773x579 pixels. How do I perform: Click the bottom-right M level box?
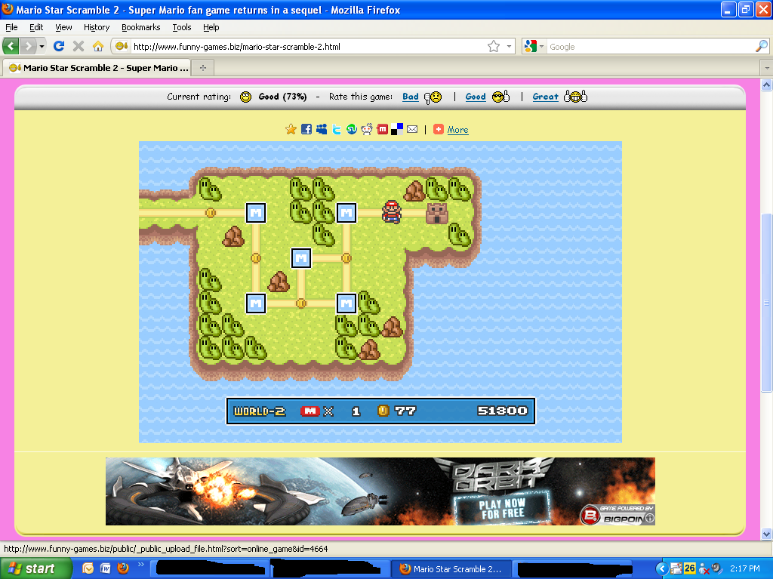(x=346, y=303)
